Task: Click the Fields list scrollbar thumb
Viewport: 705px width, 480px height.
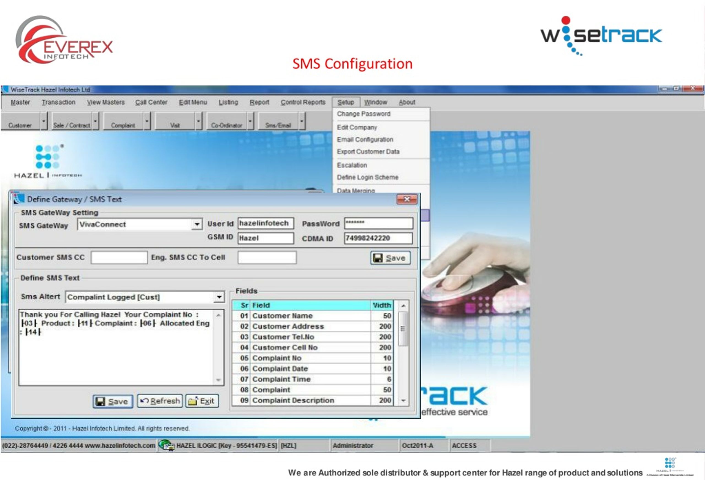Action: point(403,328)
